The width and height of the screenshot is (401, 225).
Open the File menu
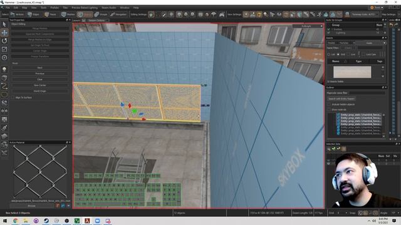point(8,7)
